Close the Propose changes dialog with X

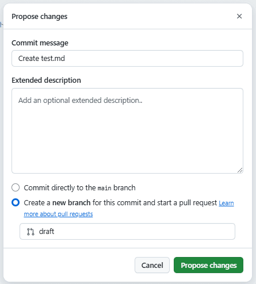pyautogui.click(x=239, y=16)
